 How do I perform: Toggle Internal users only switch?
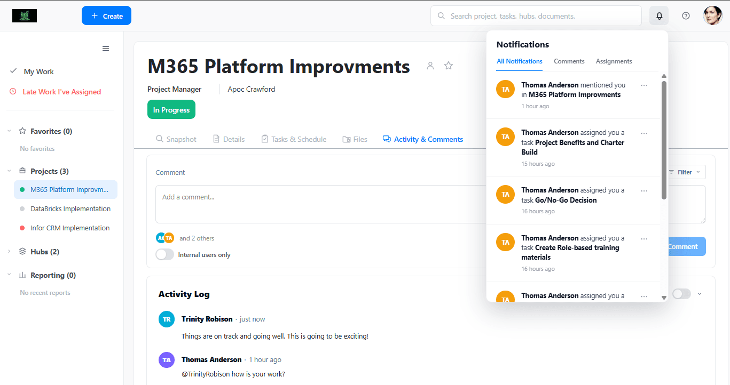pyautogui.click(x=164, y=255)
